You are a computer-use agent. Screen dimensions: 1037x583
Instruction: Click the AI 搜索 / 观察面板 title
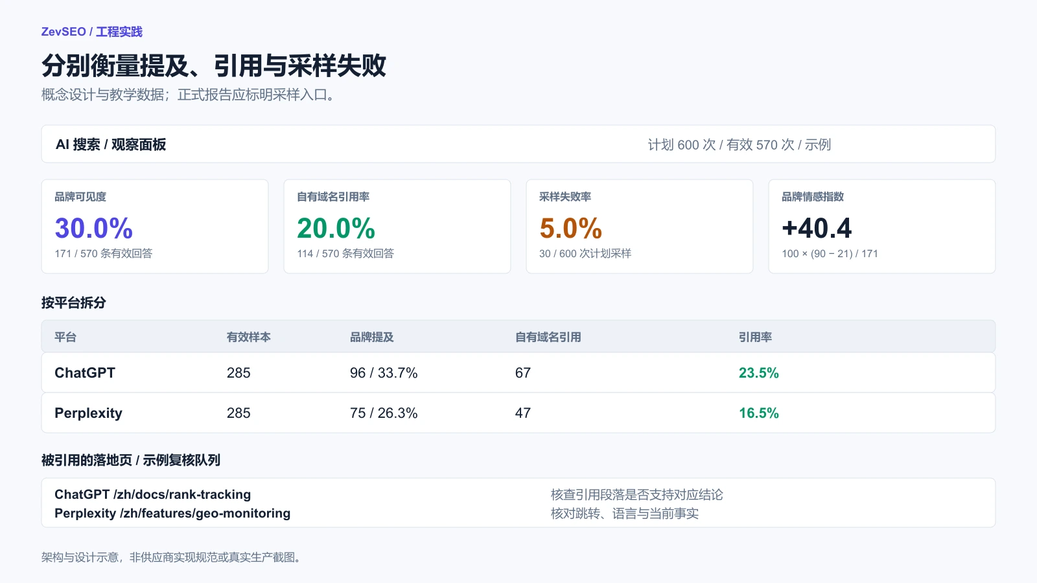[111, 144]
